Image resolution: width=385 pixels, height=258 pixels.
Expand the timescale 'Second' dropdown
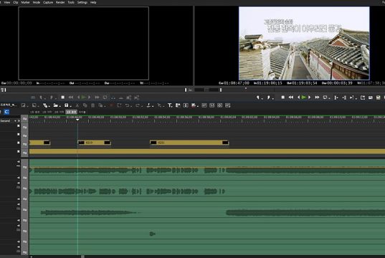pyautogui.click(x=15, y=121)
